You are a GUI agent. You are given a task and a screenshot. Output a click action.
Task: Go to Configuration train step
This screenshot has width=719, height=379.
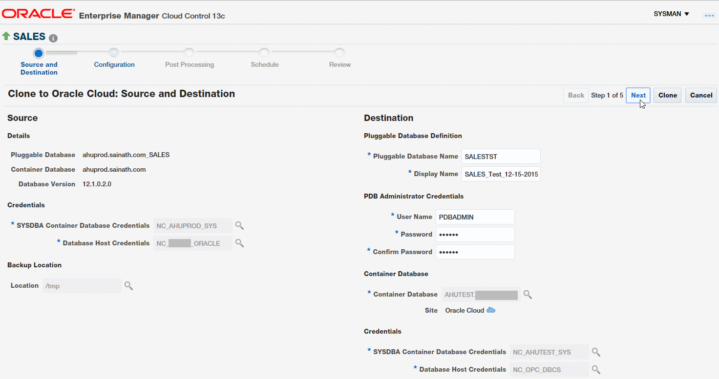click(x=114, y=64)
